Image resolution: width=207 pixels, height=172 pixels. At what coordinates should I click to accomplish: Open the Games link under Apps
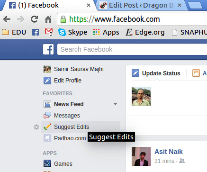(63, 164)
